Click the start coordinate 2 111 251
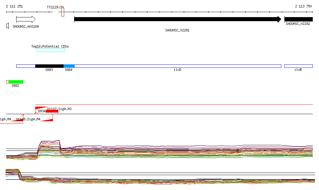Image resolution: width=319 pixels, height=190 pixels. click(x=14, y=6)
